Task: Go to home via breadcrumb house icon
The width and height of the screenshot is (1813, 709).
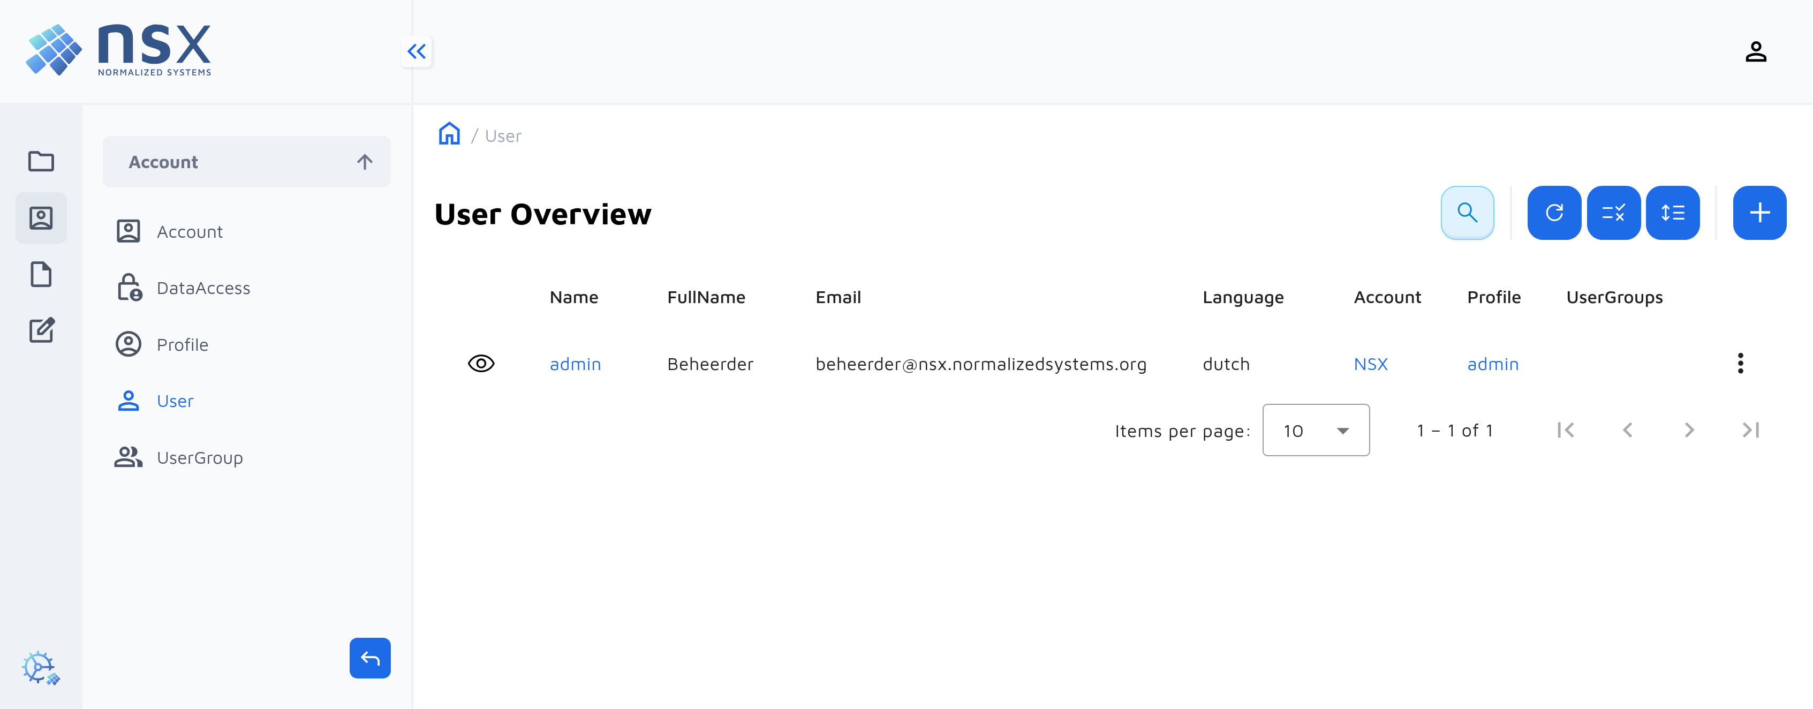Action: (449, 134)
